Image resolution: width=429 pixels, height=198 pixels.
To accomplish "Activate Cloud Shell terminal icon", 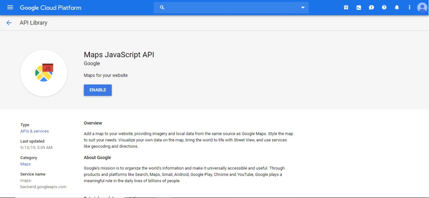I will point(359,7).
